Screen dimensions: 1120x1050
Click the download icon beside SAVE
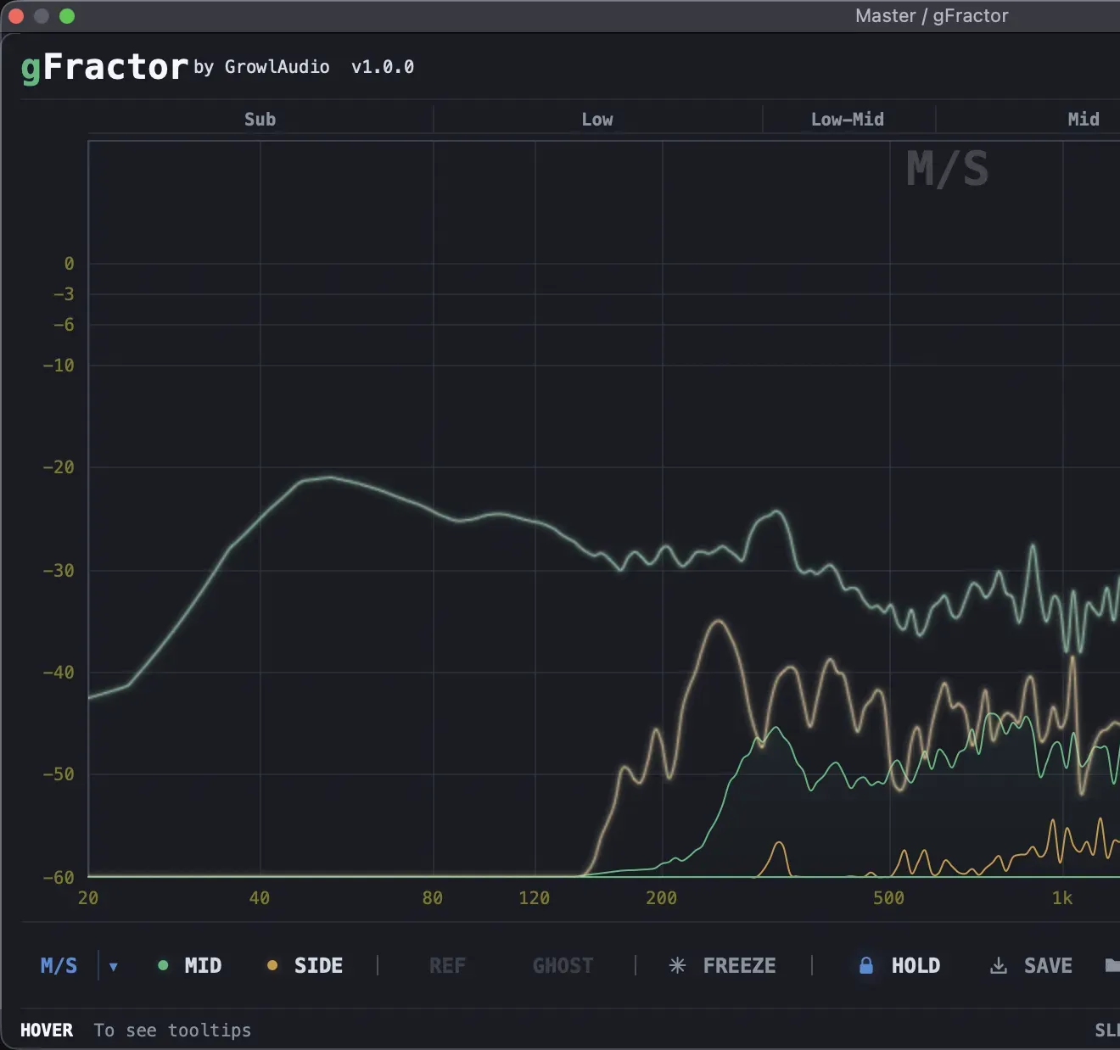[998, 965]
